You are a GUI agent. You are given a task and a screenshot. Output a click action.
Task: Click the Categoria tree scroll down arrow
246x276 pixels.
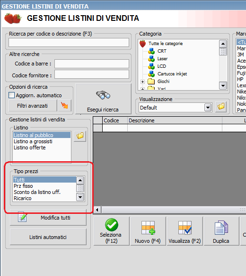(x=223, y=86)
